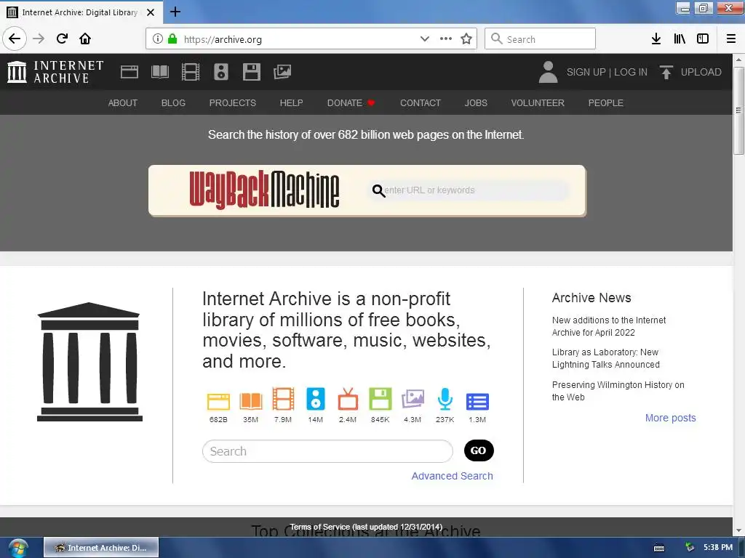Click the Internet Archive logo in header
745x558 pixels.
(x=55, y=72)
